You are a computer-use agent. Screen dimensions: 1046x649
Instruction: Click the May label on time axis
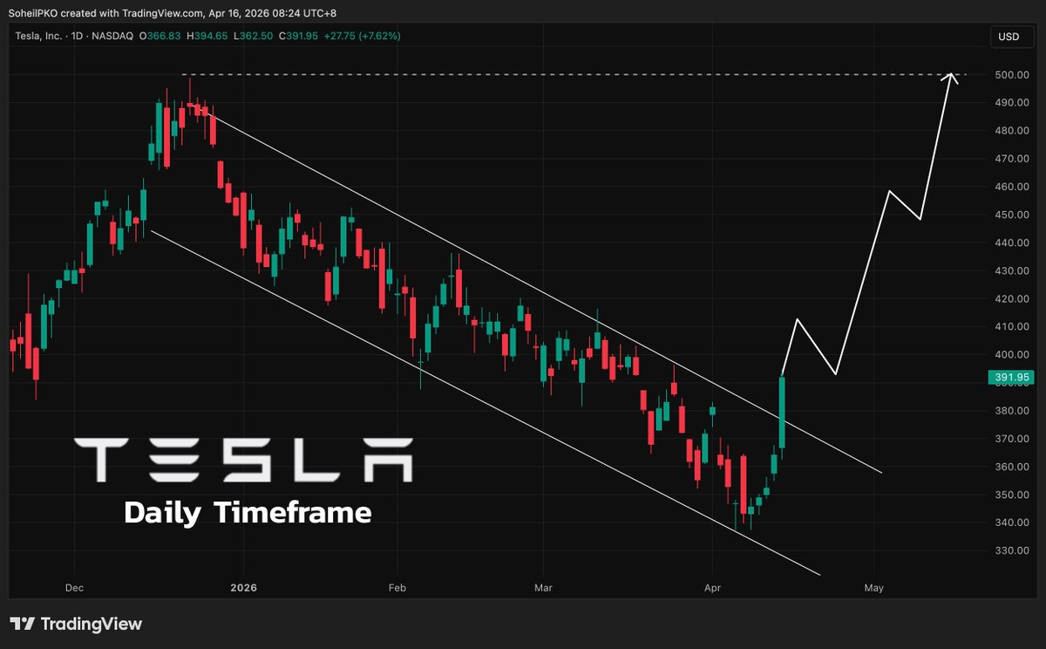[874, 588]
